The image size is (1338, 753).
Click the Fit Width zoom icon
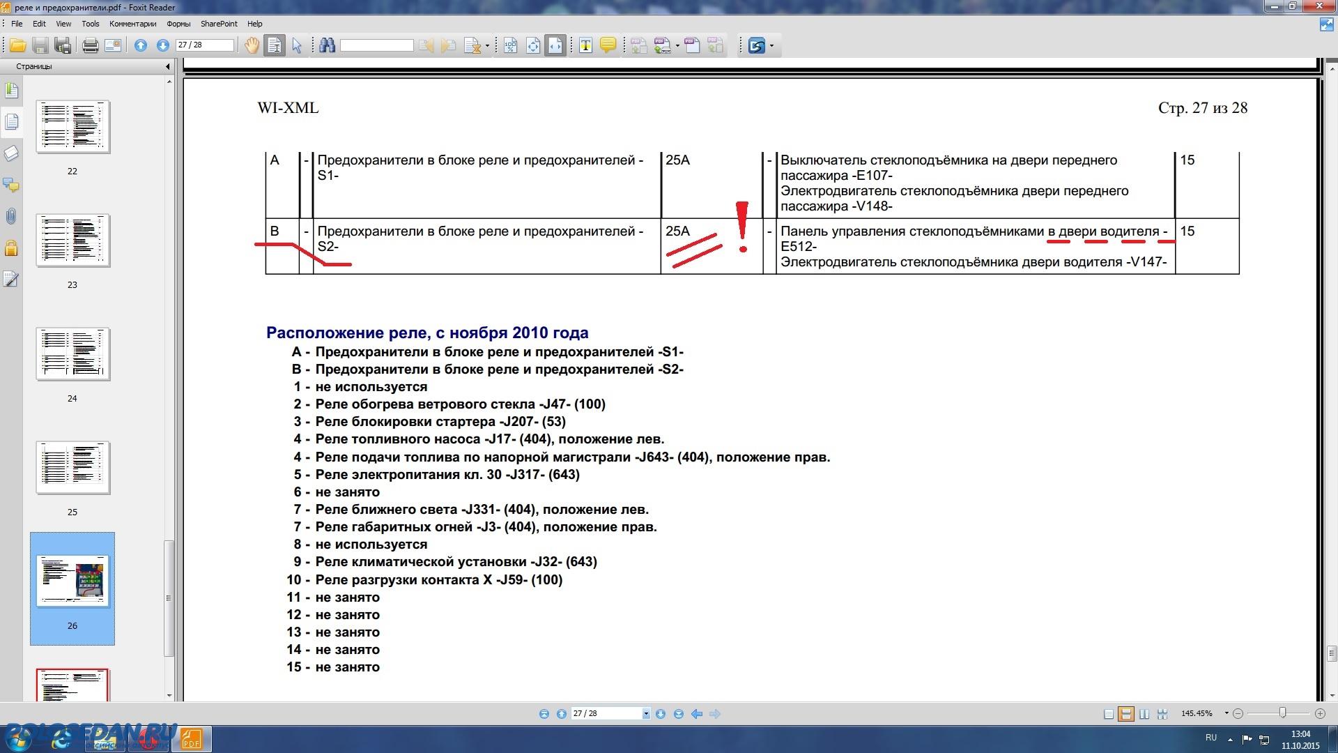(555, 46)
